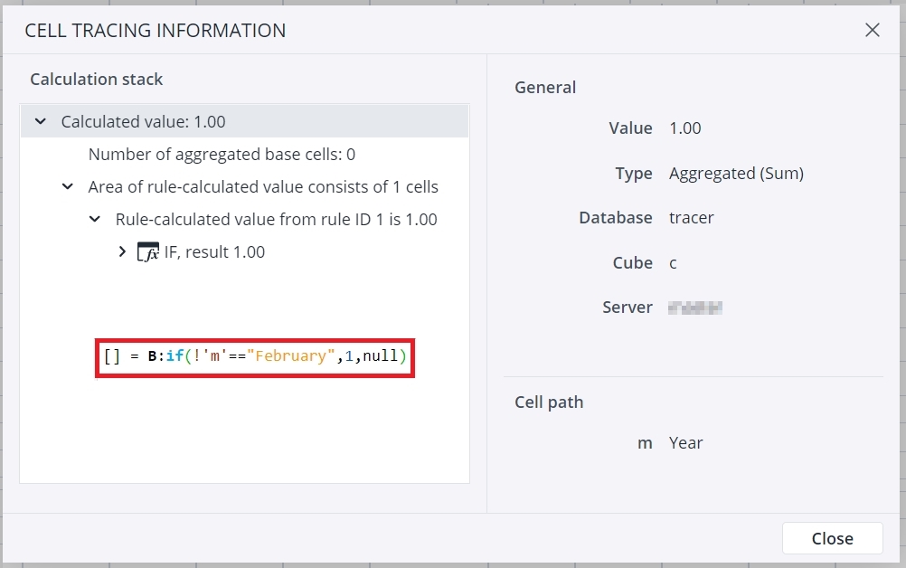Click the "Aggregated (Sum)" type value
The image size is (906, 568).
click(736, 173)
